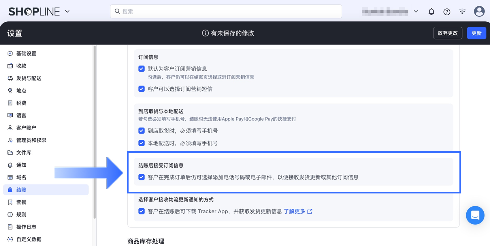This screenshot has width=490, height=246.
Task: Click the 文件库 folder icon
Action: 10,152
